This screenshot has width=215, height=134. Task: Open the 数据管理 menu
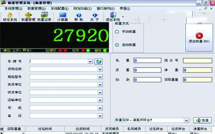pyautogui.click(x=37, y=9)
